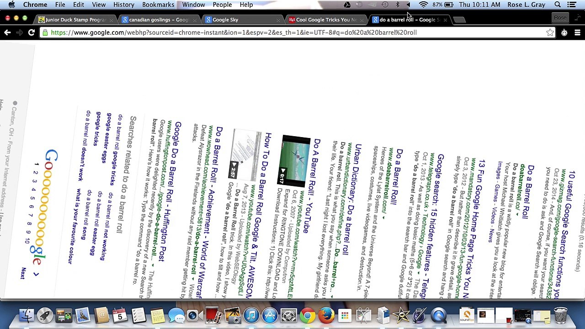Click the Google Drive menu bar icon
This screenshot has height=329, width=585.
347,5
